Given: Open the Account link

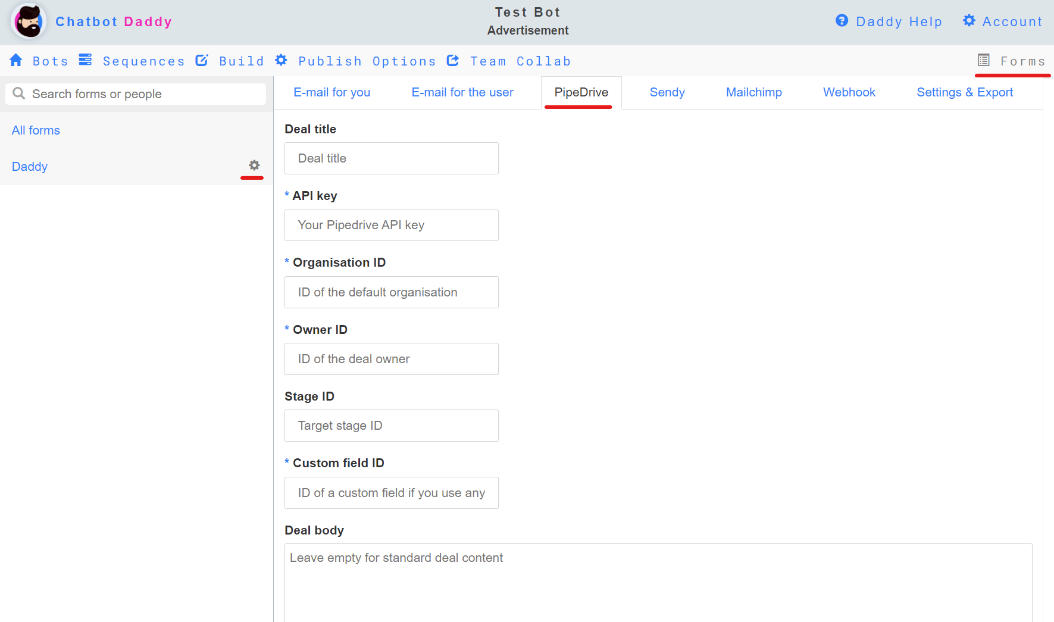Looking at the screenshot, I should [x=1012, y=21].
